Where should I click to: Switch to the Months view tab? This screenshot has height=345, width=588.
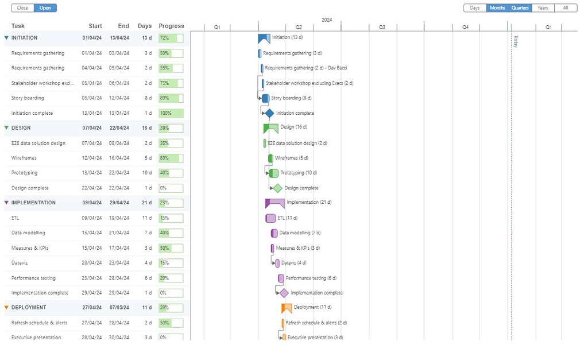[497, 7]
